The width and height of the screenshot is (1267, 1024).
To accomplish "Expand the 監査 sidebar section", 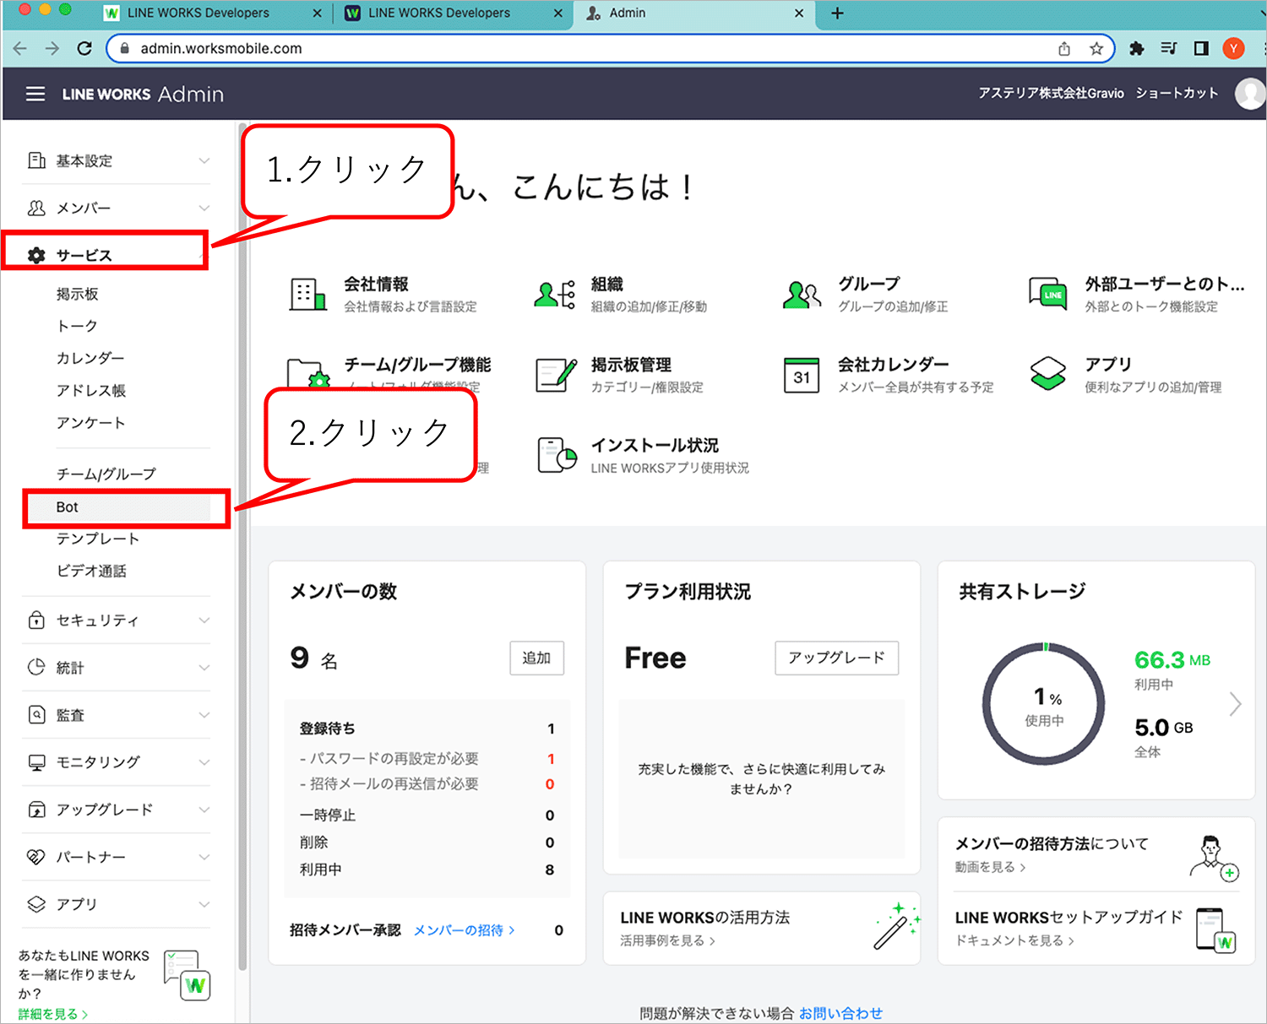I will [204, 714].
